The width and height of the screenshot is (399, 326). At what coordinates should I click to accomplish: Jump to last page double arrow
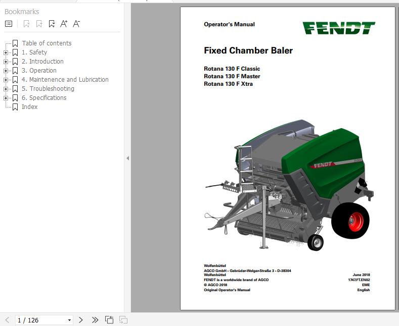[x=95, y=320]
